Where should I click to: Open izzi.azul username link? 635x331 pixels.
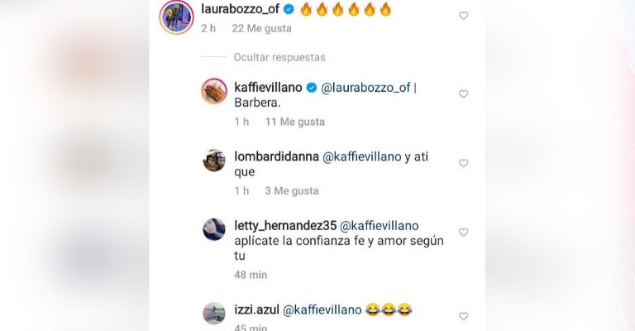coord(257,310)
